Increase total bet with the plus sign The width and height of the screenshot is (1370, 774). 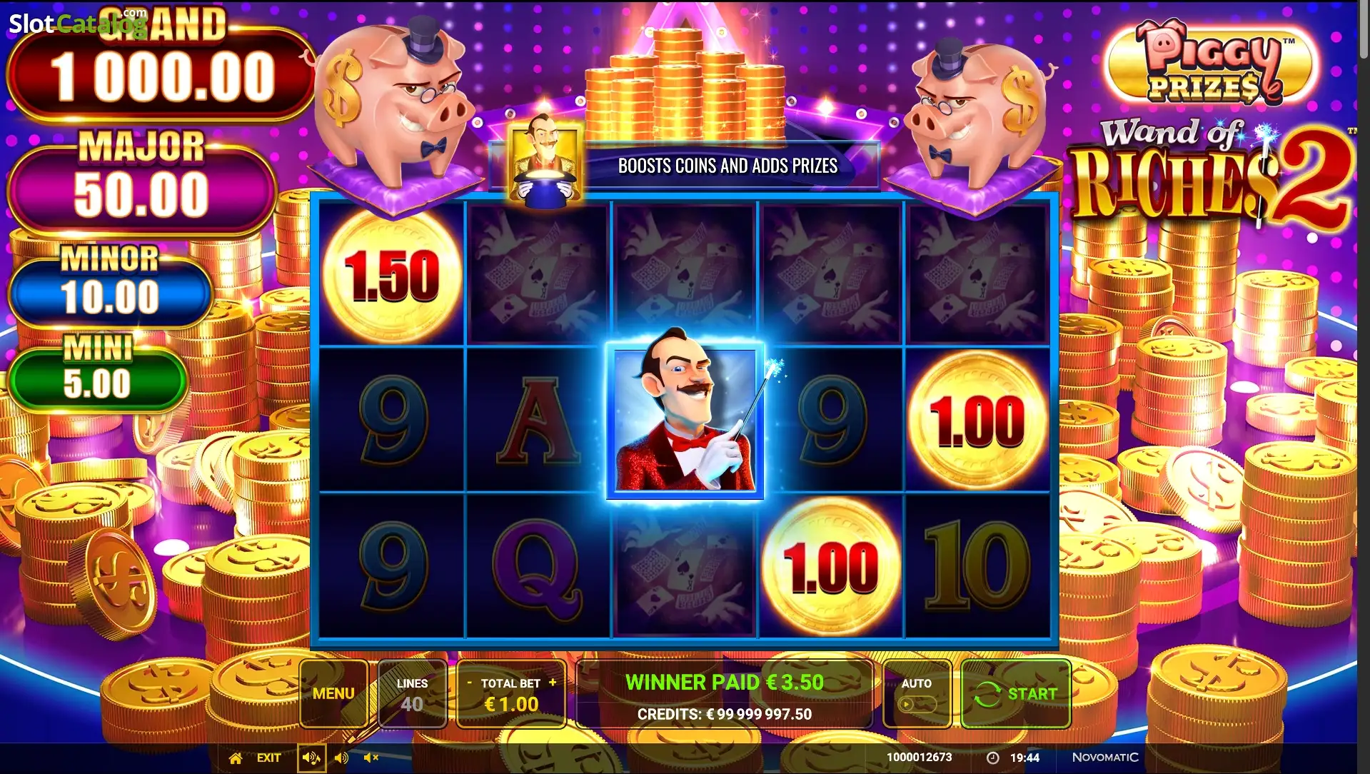tap(552, 683)
